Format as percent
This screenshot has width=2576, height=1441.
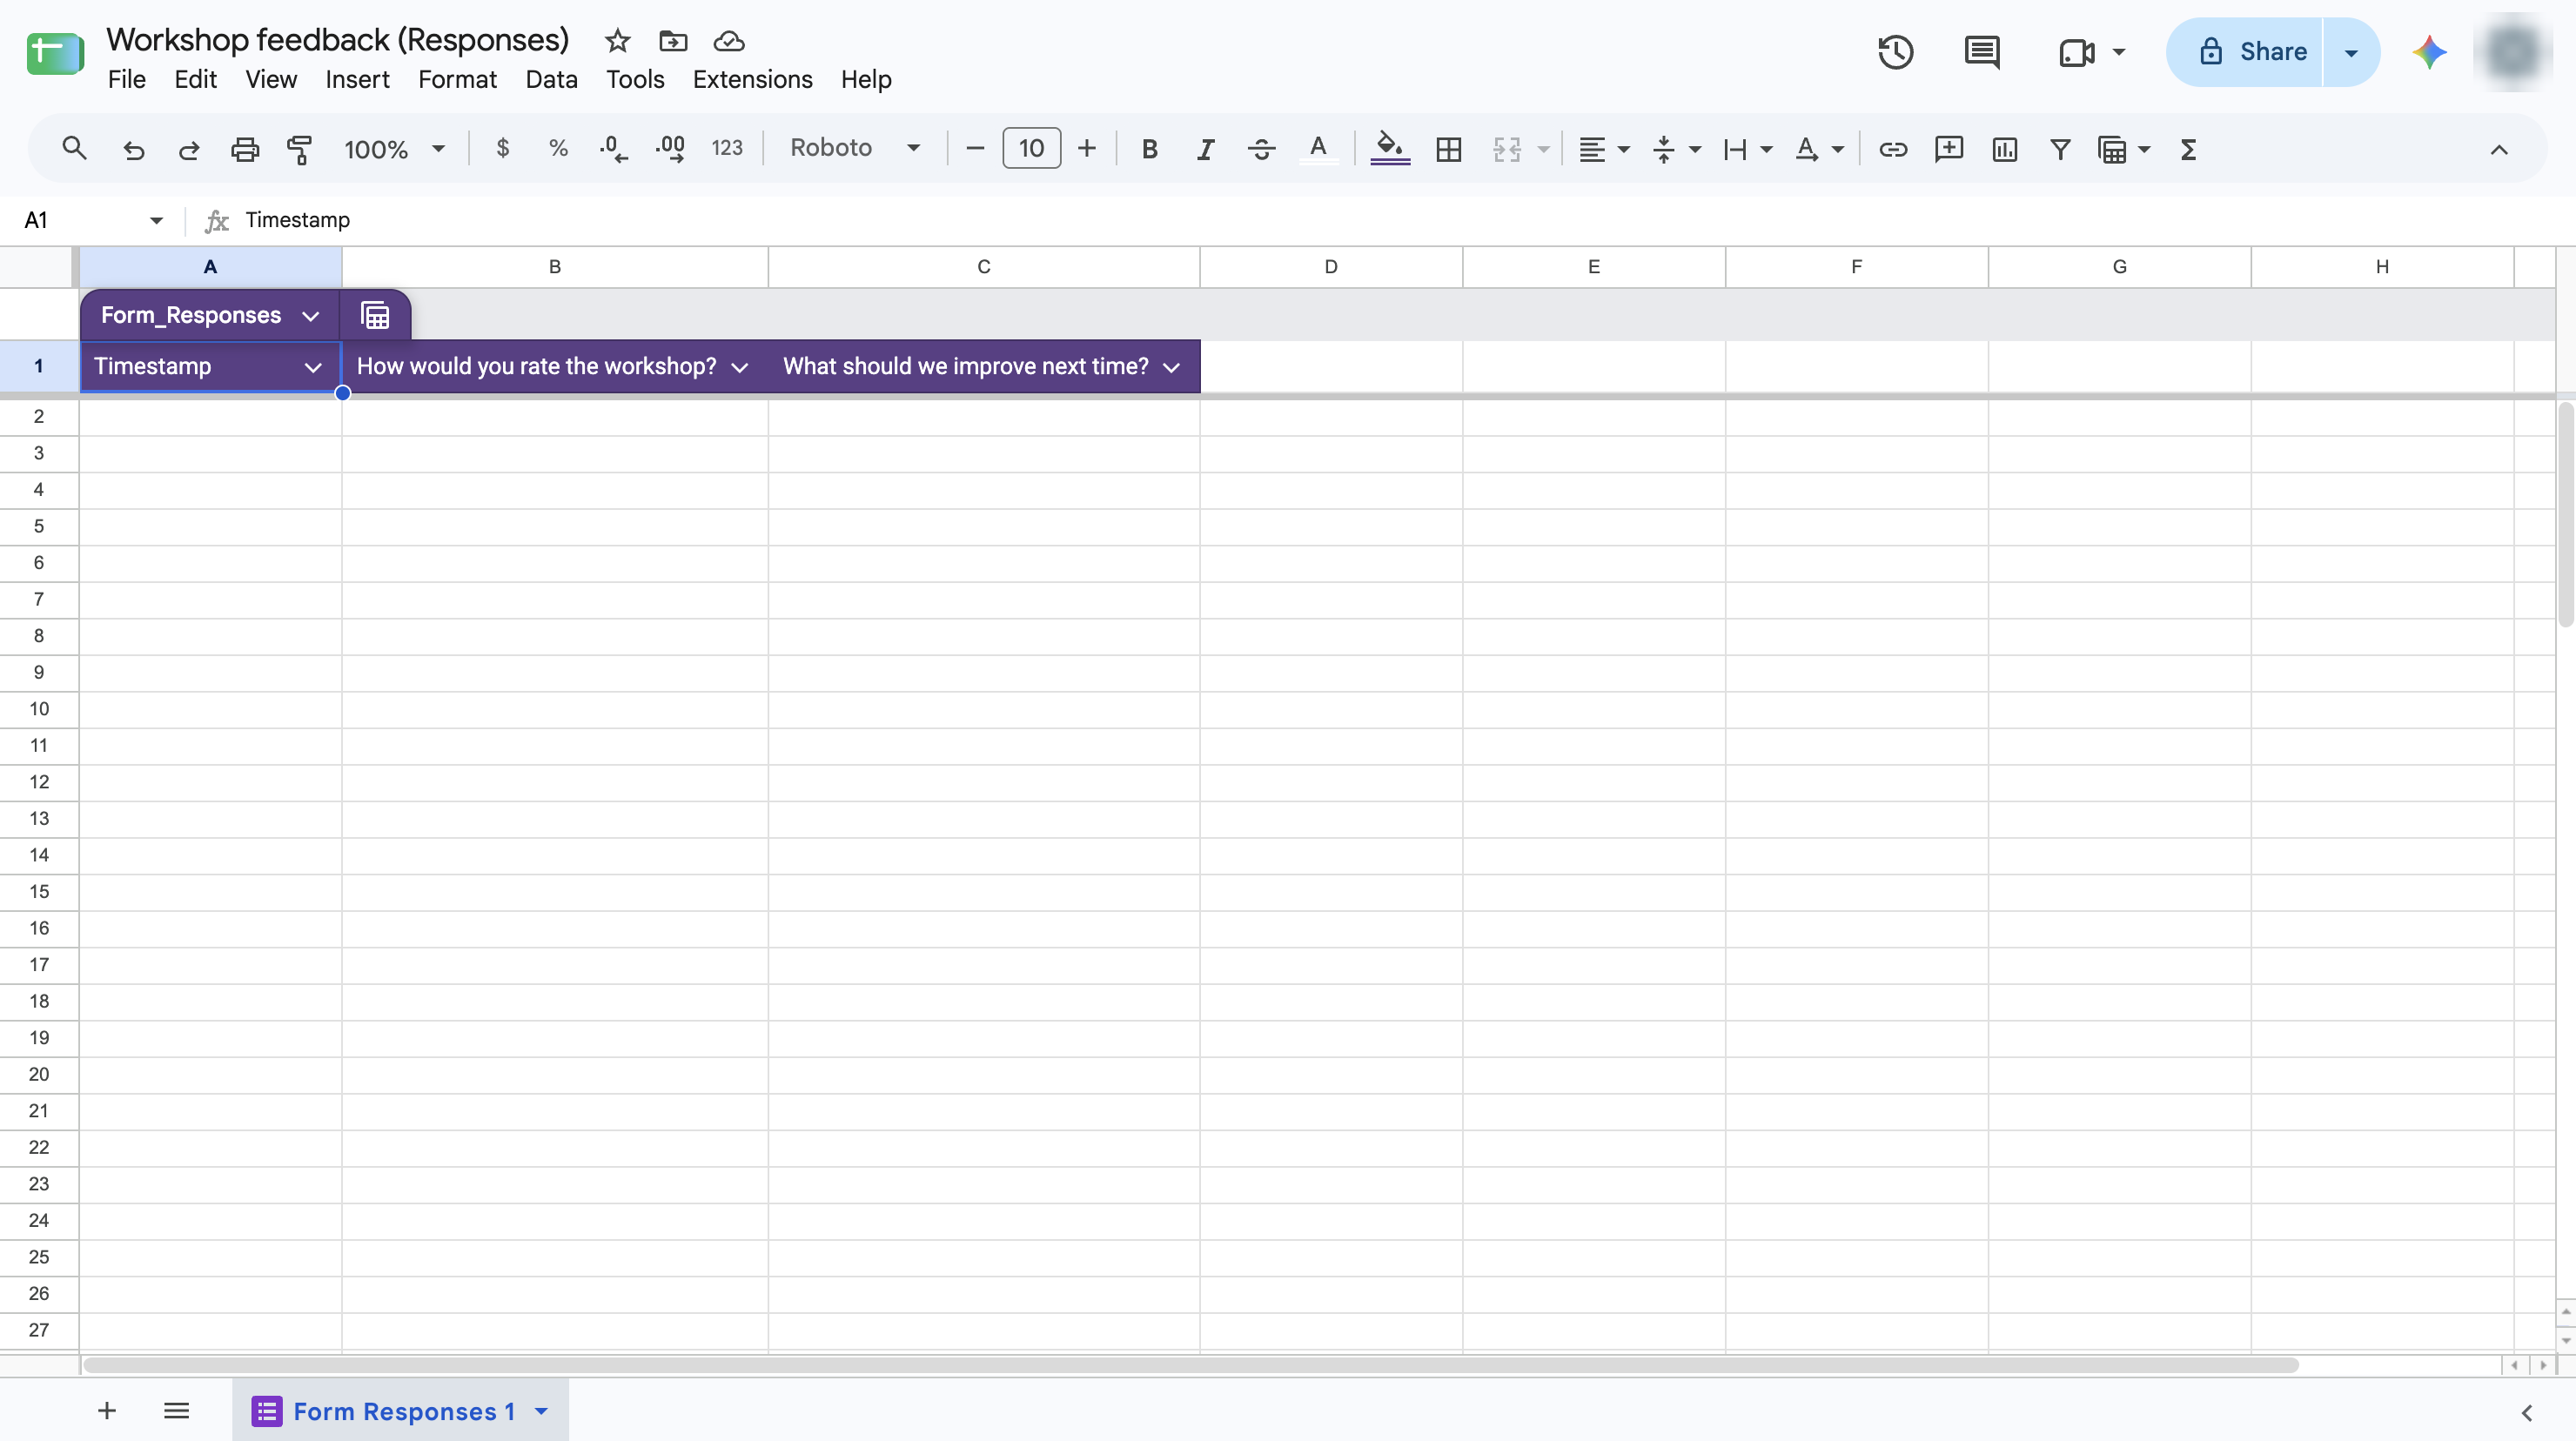558,148
